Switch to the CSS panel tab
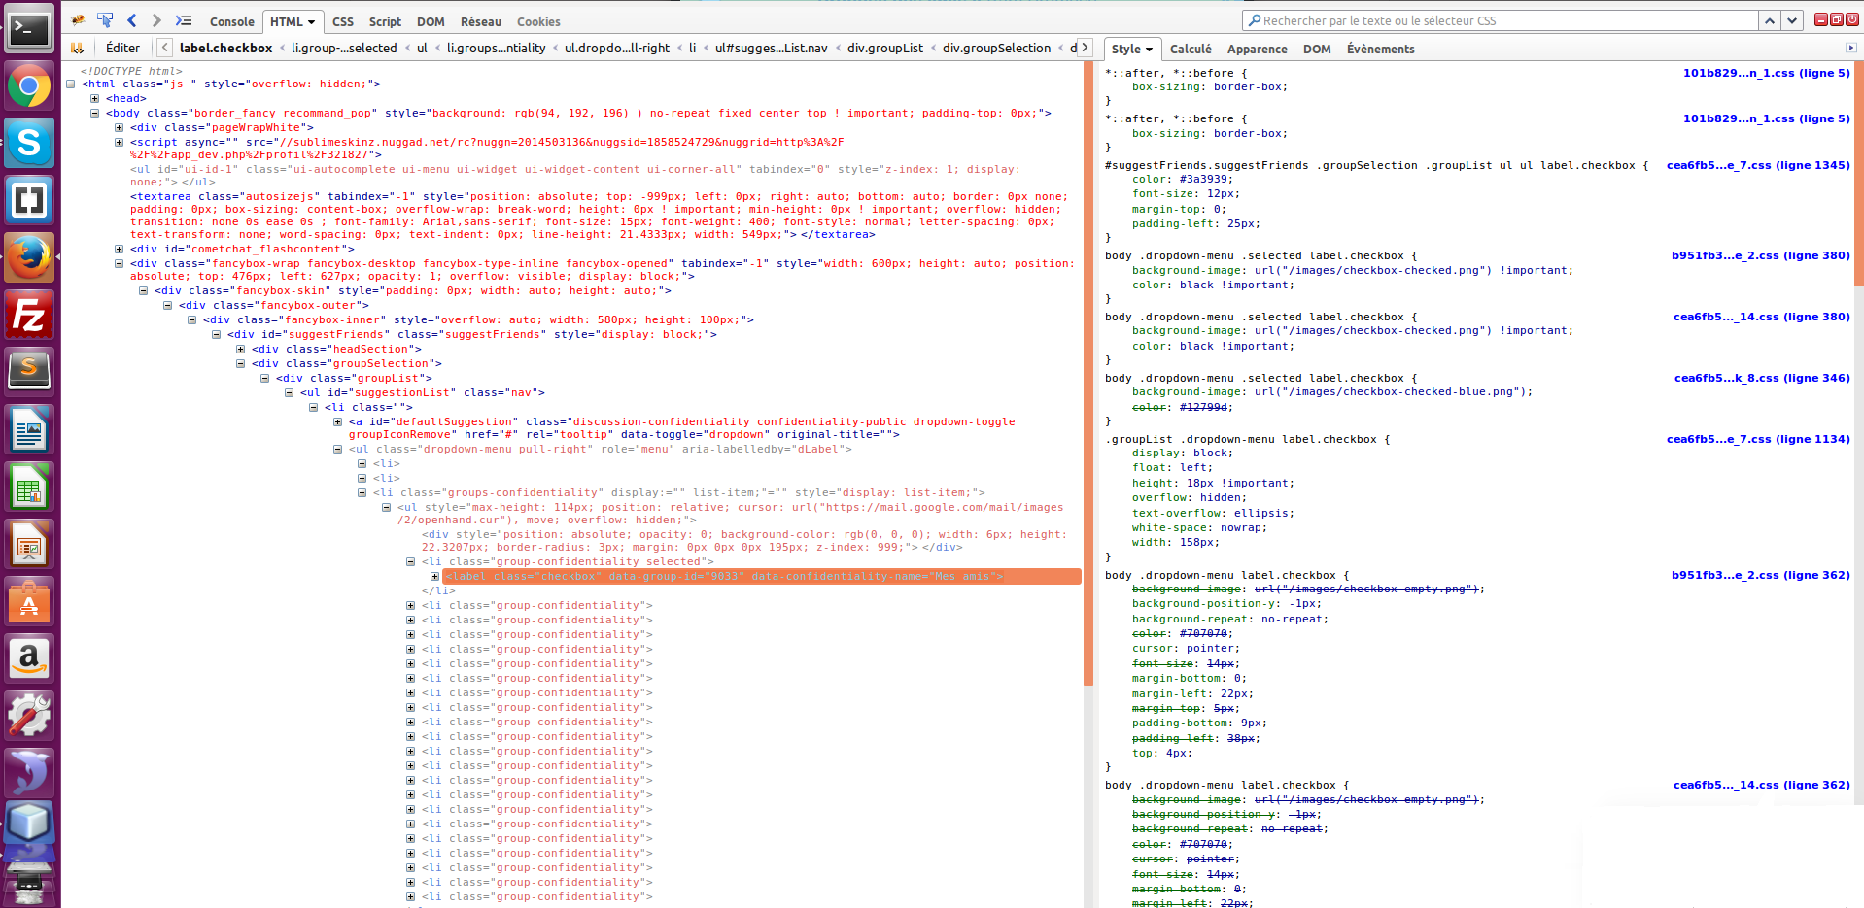1864x908 pixels. point(343,21)
